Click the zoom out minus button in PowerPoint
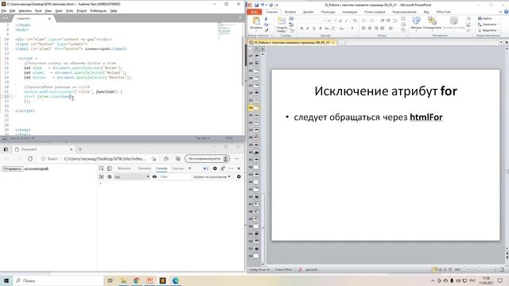The width and height of the screenshot is (509, 286). (x=464, y=269)
